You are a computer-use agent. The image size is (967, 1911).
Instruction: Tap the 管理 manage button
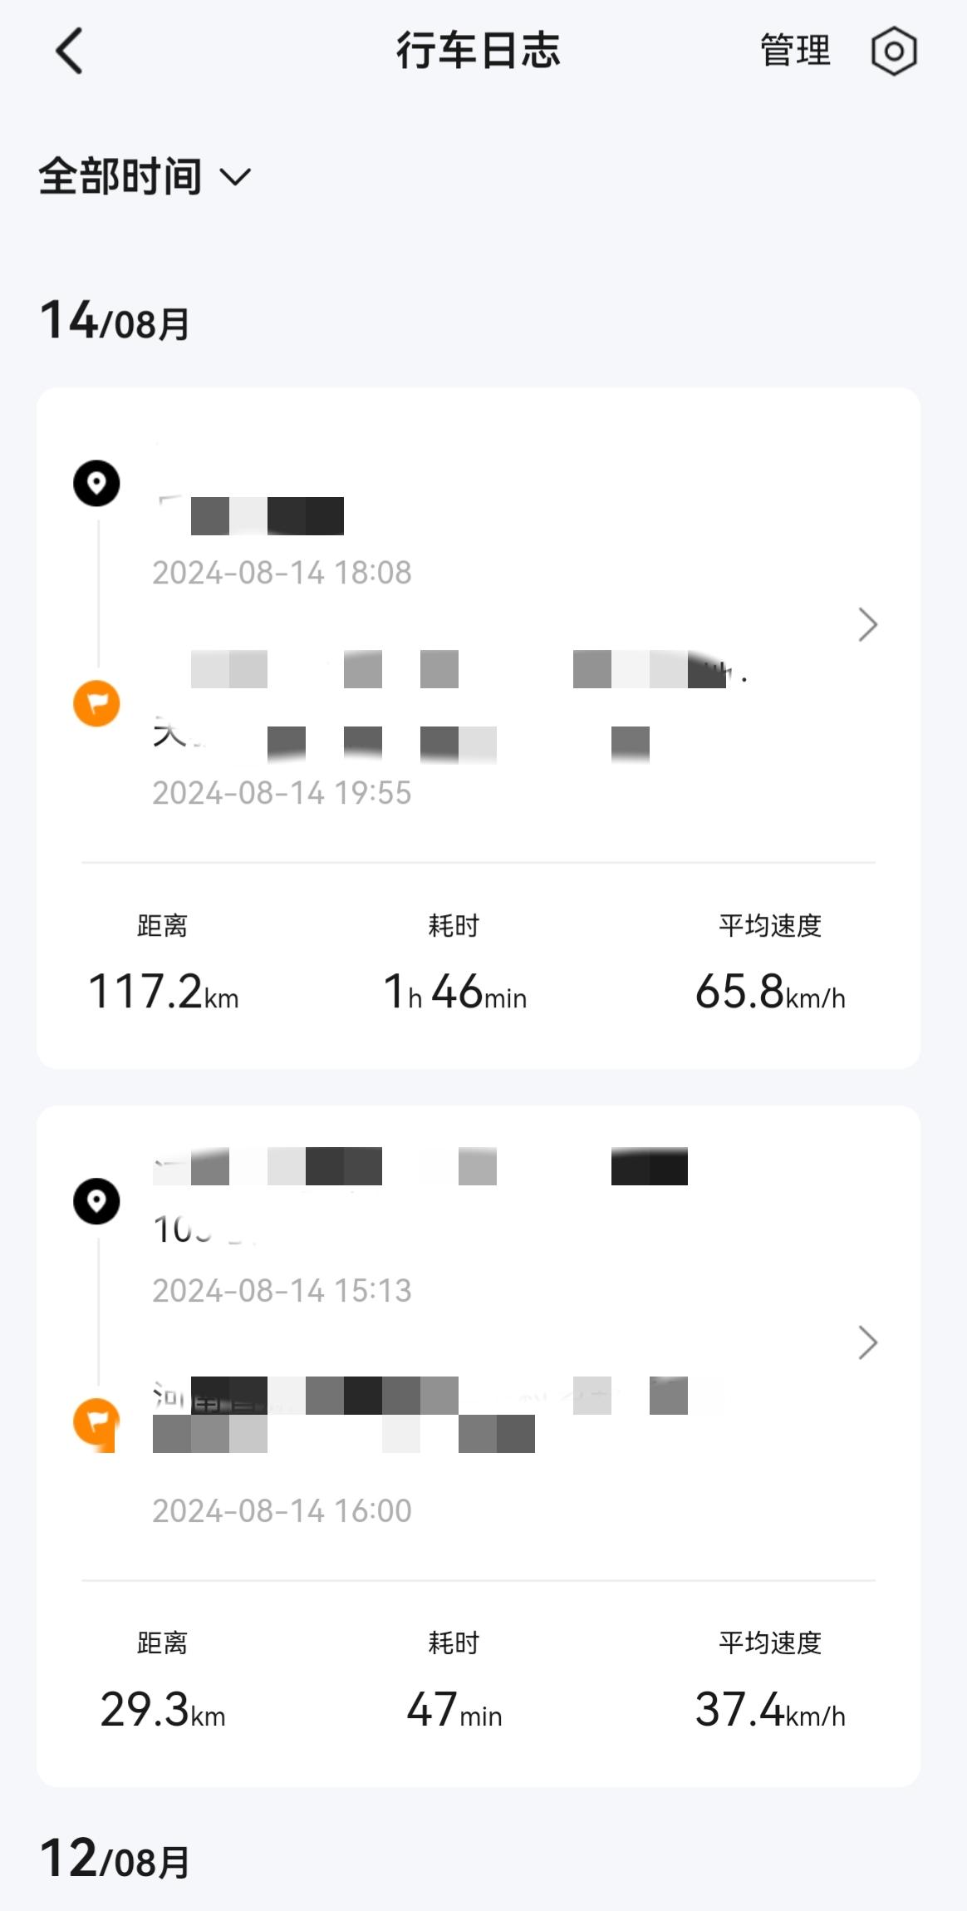click(796, 51)
